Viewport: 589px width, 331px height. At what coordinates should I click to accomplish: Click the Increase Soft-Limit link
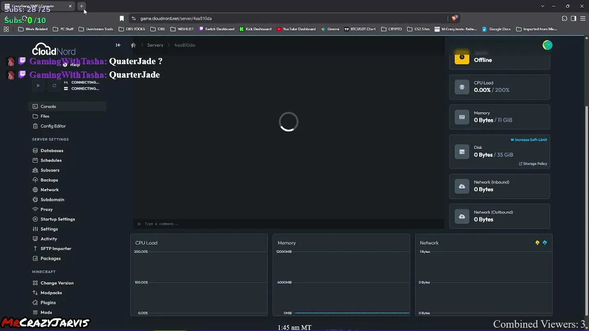529,140
